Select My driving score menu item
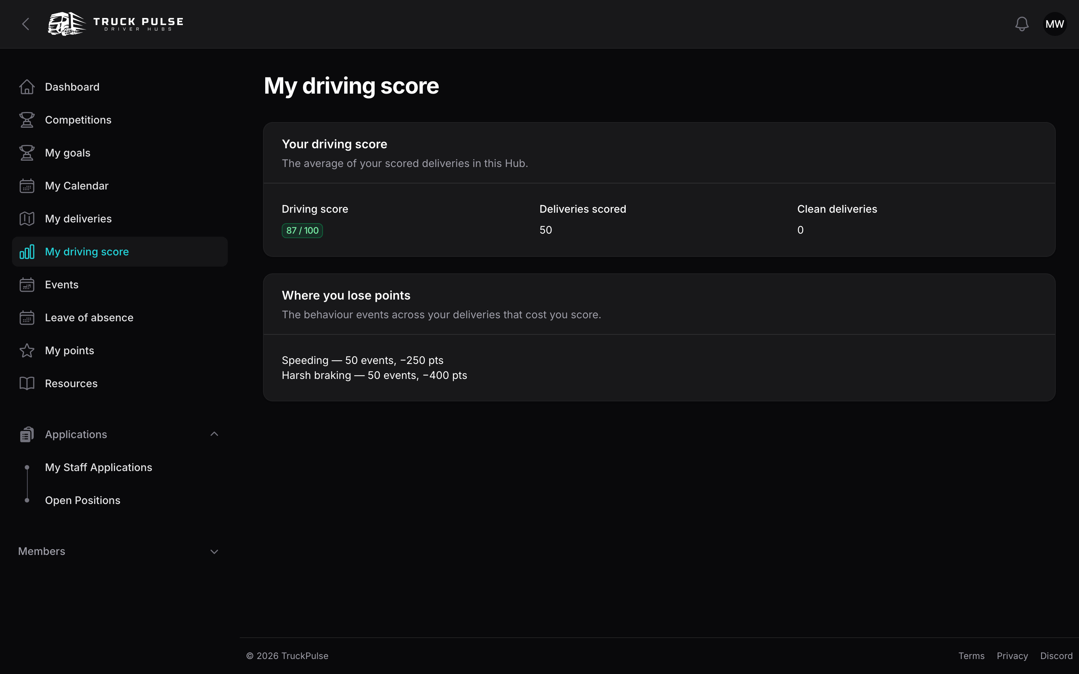The width and height of the screenshot is (1079, 674). (120, 252)
